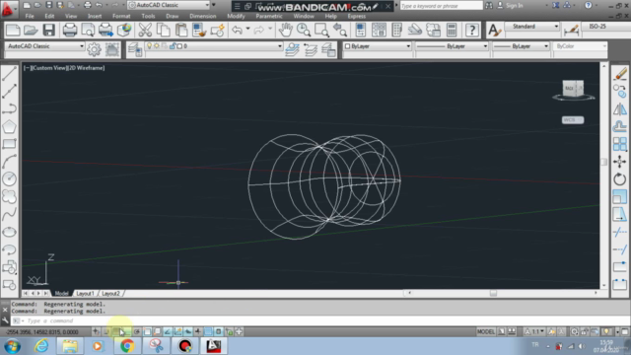Click the 3D DWF globe icon
Screen dimensions: 631x355
click(x=124, y=31)
